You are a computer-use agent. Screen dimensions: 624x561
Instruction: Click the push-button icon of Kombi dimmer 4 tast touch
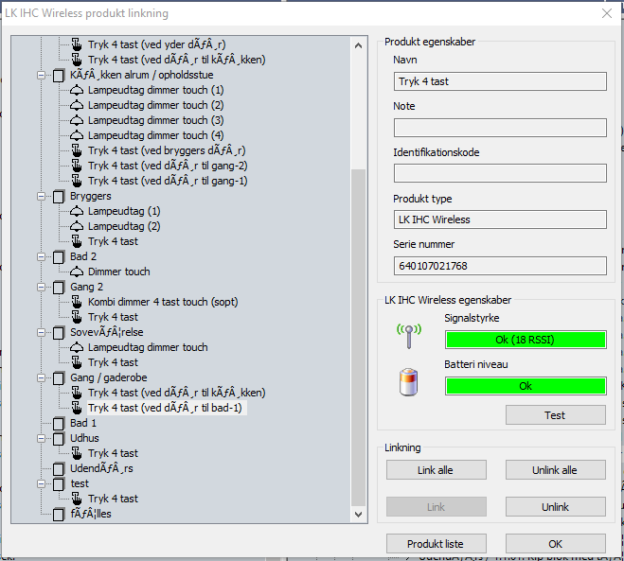pyautogui.click(x=78, y=302)
